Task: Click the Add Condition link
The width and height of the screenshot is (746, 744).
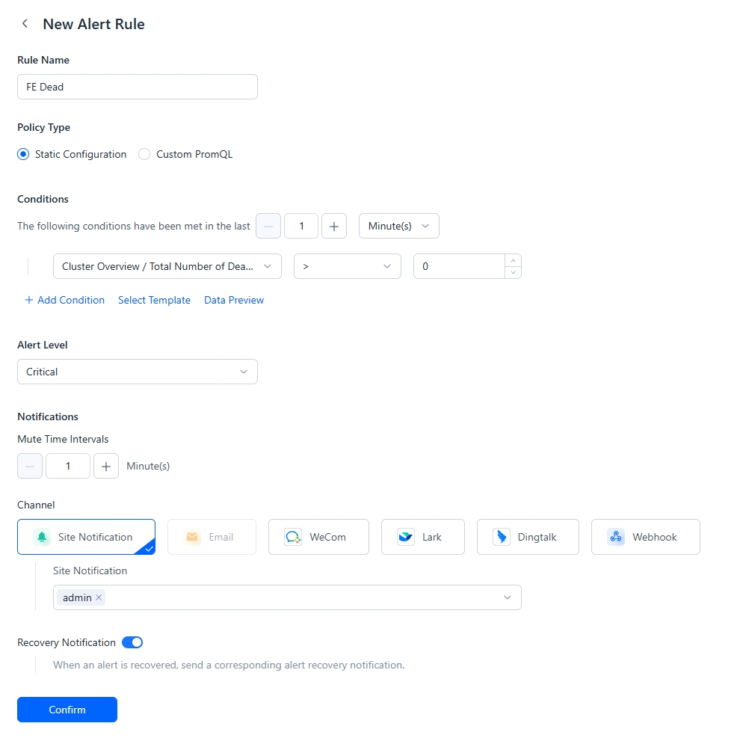Action: (x=64, y=300)
